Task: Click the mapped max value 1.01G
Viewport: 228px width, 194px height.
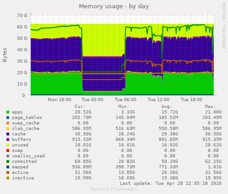Action: click(215, 167)
